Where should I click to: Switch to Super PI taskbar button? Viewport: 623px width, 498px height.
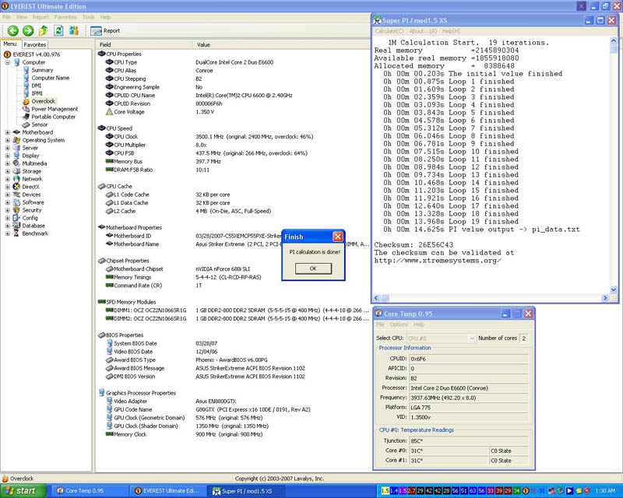[247, 491]
